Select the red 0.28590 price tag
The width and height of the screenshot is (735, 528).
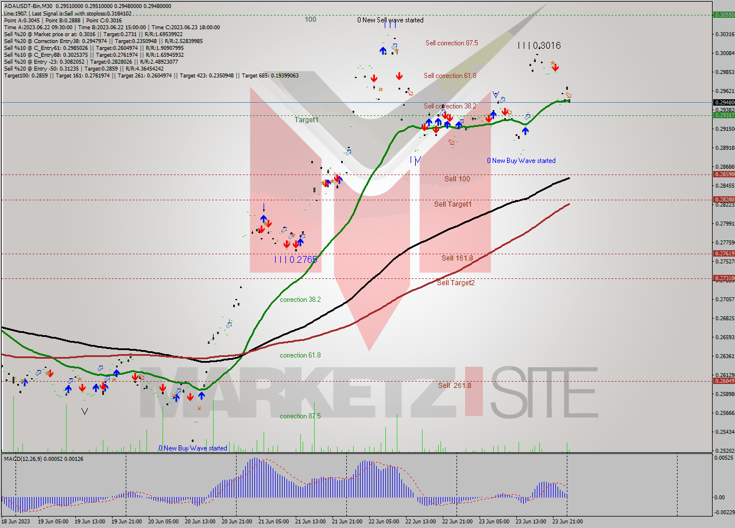click(724, 174)
